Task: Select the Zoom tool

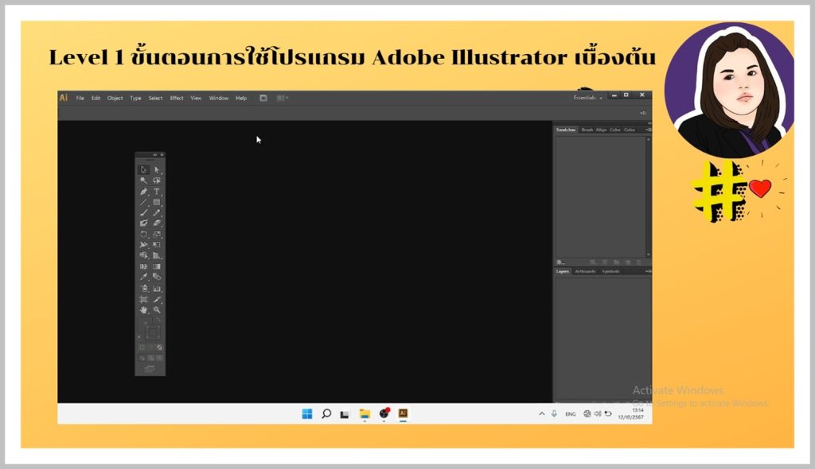Action: (157, 309)
